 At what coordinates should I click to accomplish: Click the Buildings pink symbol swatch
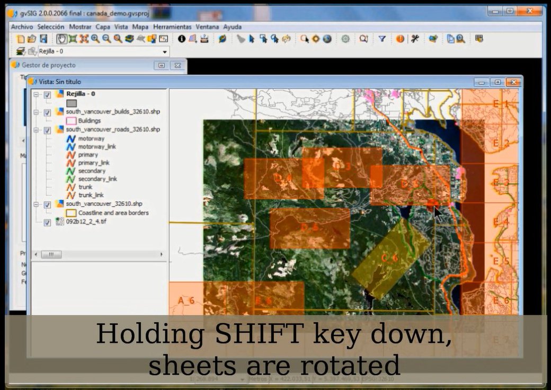71,121
